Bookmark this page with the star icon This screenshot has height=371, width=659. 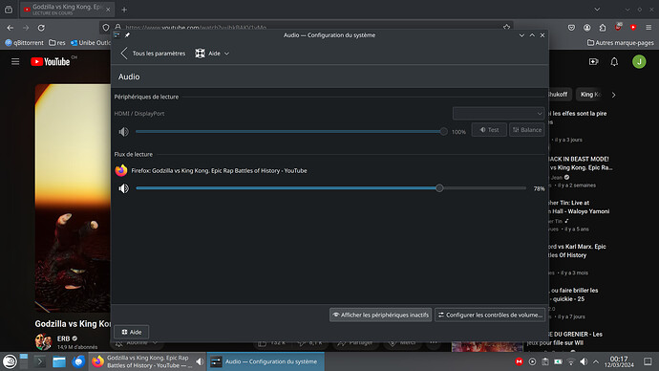point(506,28)
